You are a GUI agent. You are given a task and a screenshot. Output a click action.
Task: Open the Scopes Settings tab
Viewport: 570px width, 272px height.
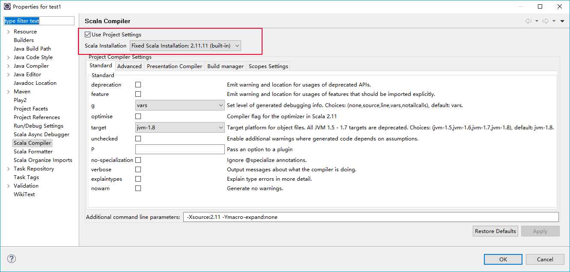268,66
